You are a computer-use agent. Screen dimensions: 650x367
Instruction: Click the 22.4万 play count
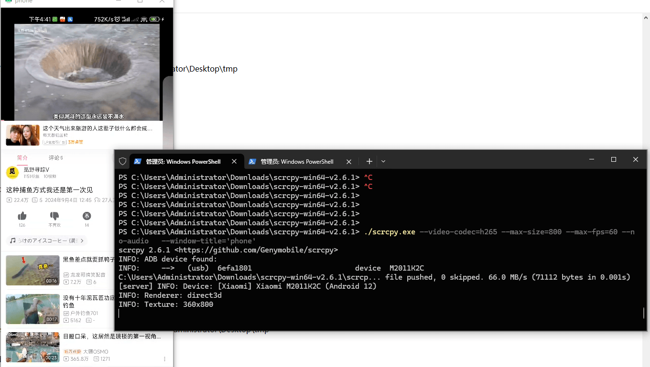click(18, 200)
